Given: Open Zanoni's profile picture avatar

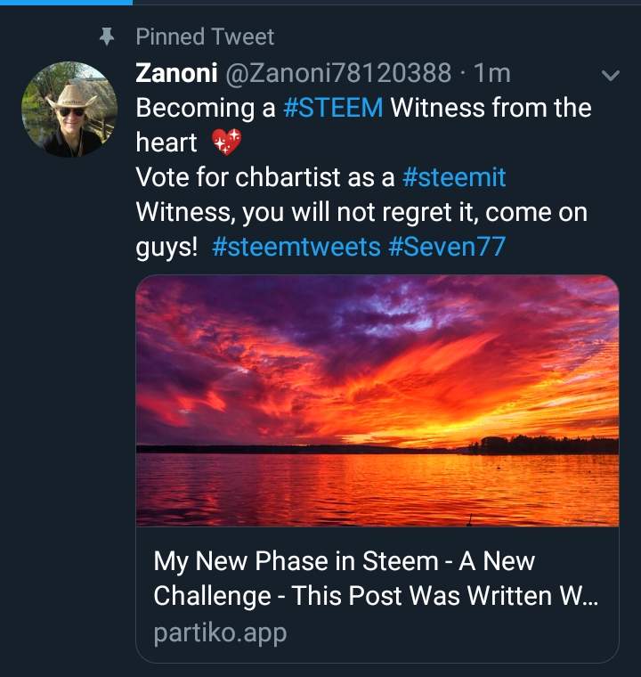Looking at the screenshot, I should click(x=63, y=110).
